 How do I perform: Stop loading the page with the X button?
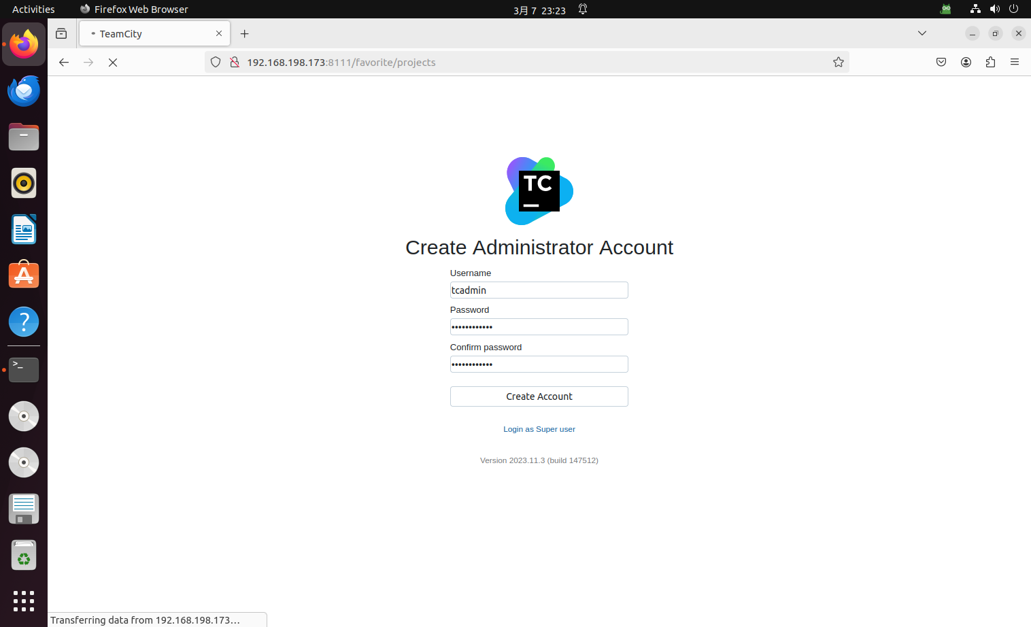113,62
